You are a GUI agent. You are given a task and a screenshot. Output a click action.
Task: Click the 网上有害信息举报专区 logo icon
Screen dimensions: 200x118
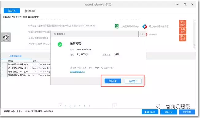145,27
